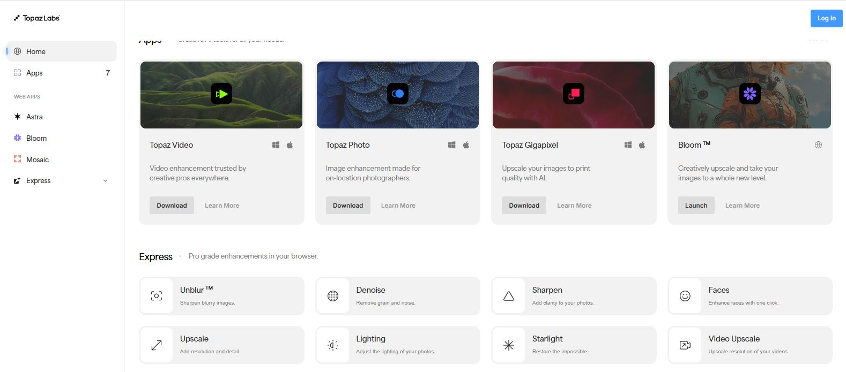Select the Starlight asterisk icon
This screenshot has height=372, width=846.
point(509,345)
